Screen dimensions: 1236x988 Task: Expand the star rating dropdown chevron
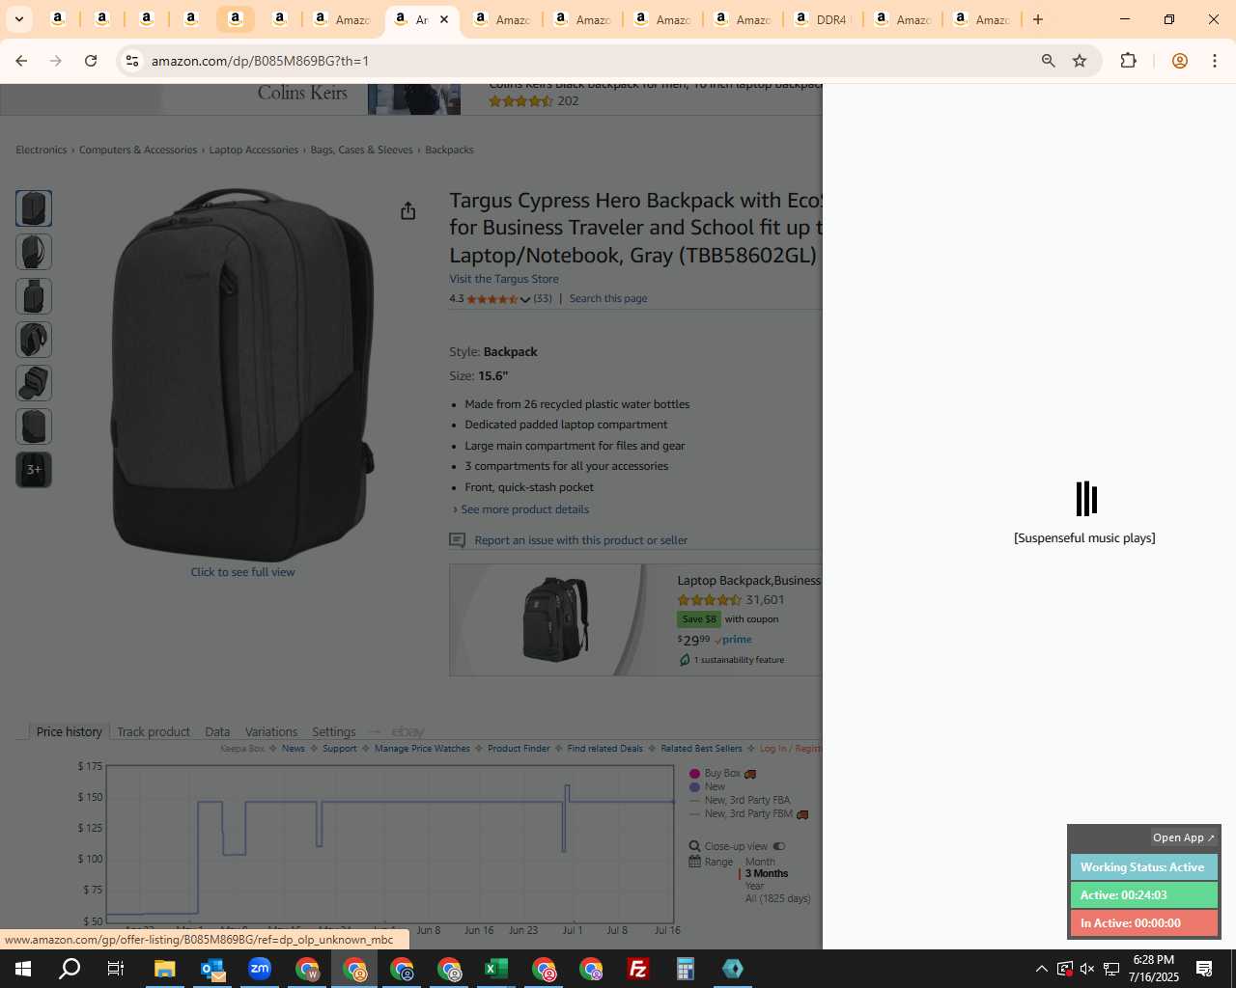[x=525, y=299]
